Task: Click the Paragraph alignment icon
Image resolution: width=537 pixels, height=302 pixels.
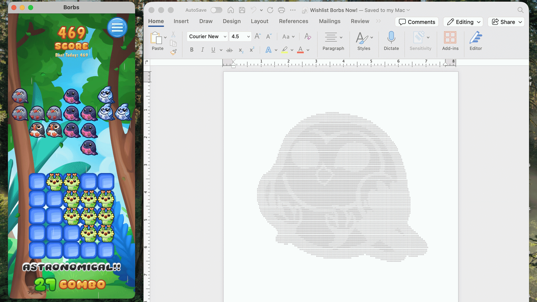Action: coord(331,37)
